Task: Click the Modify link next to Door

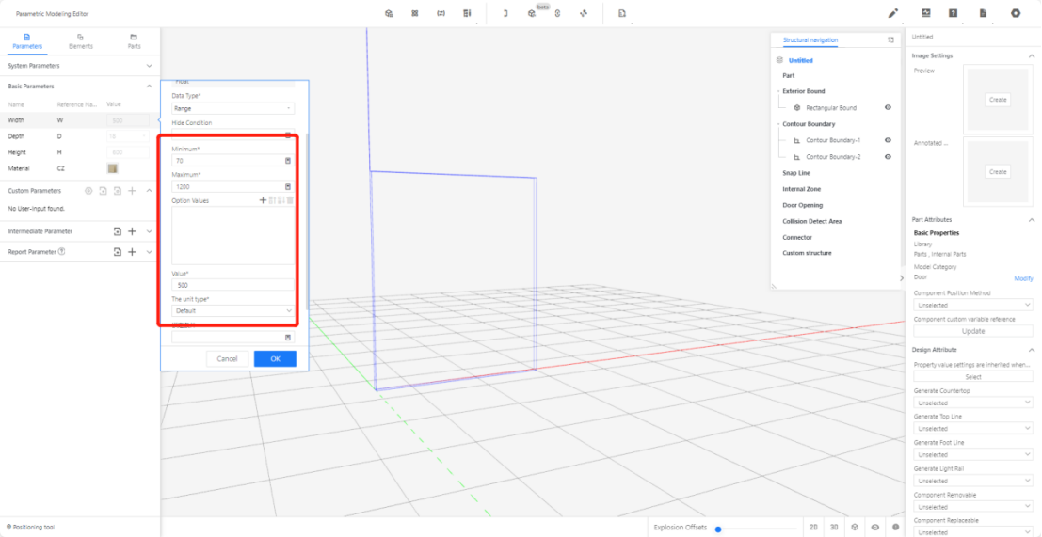Action: point(1023,278)
